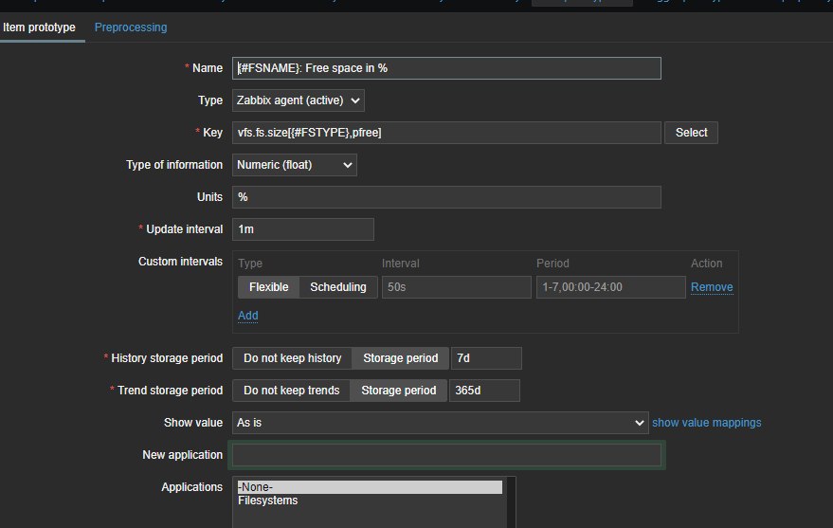Screen dimensions: 833x528
Task: Select -None- in Applications list
Action: [370, 487]
